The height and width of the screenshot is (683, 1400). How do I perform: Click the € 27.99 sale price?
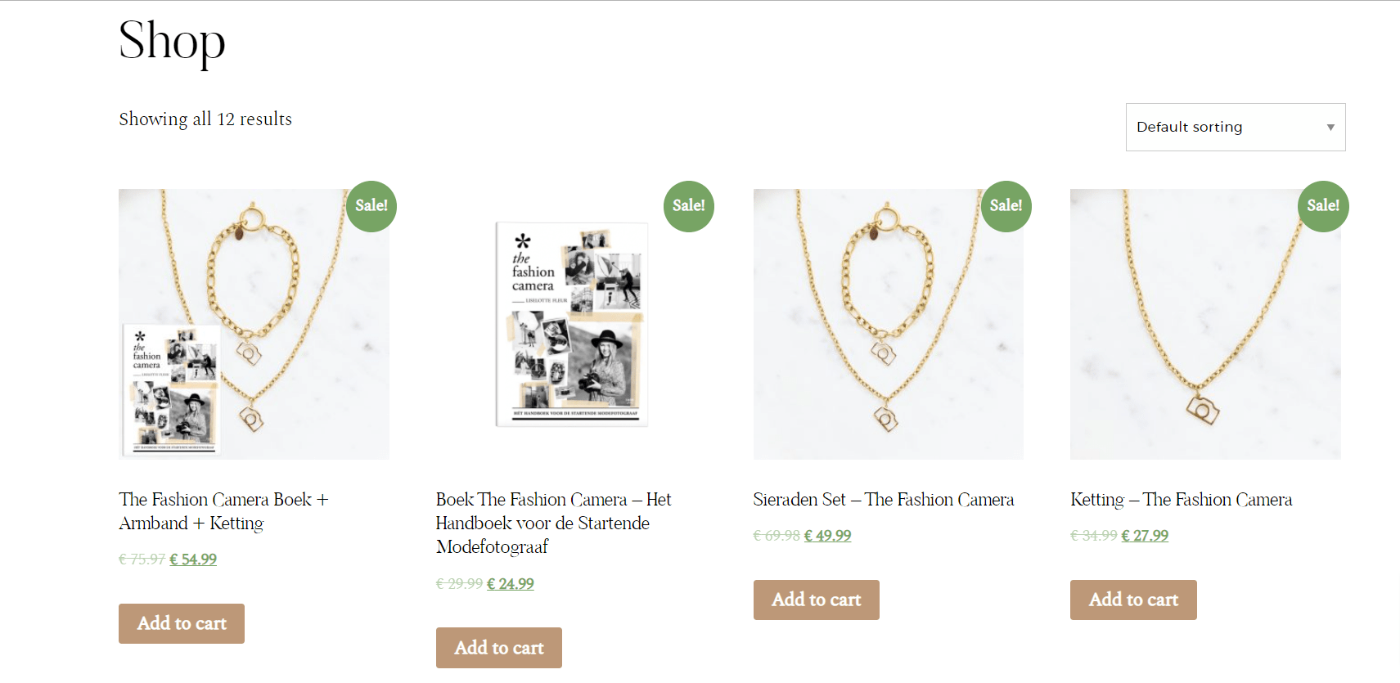pyautogui.click(x=1145, y=536)
